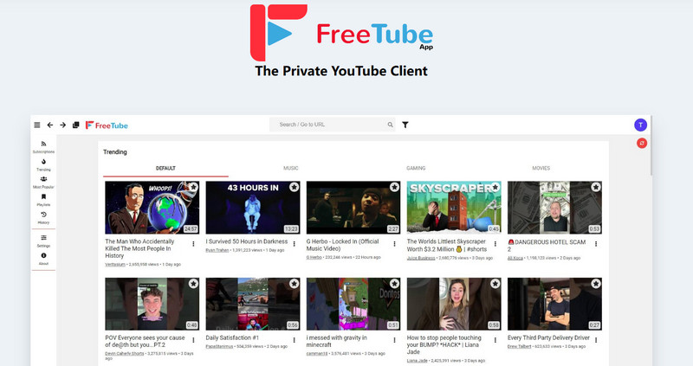This screenshot has height=366, width=693.
Task: Click the Search / Go to URL field
Action: 332,125
